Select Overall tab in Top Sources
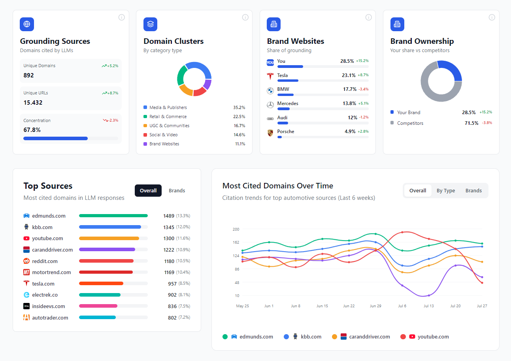Image resolution: width=511 pixels, height=361 pixels. pyautogui.click(x=148, y=190)
